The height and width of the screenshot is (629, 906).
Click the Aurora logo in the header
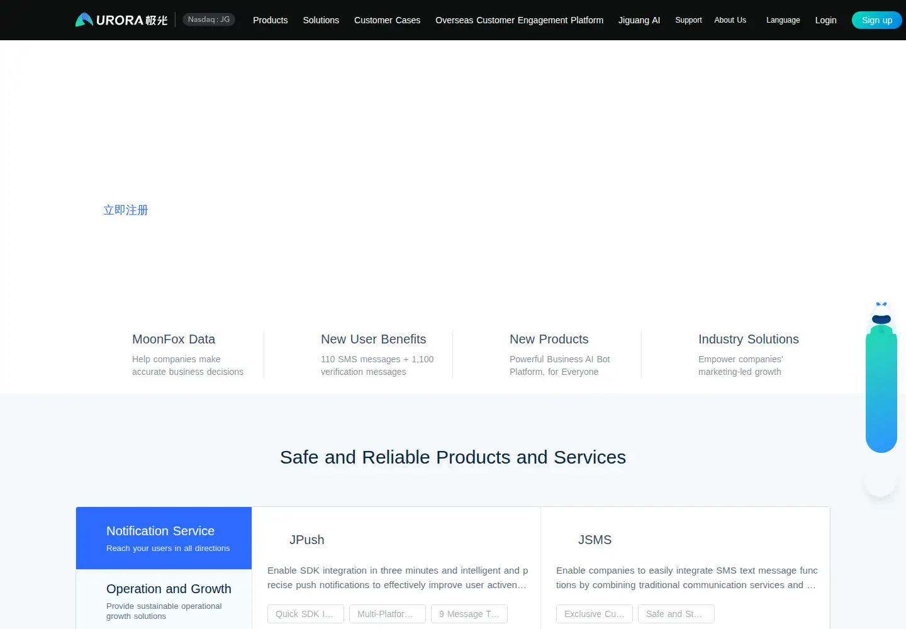pyautogui.click(x=121, y=20)
